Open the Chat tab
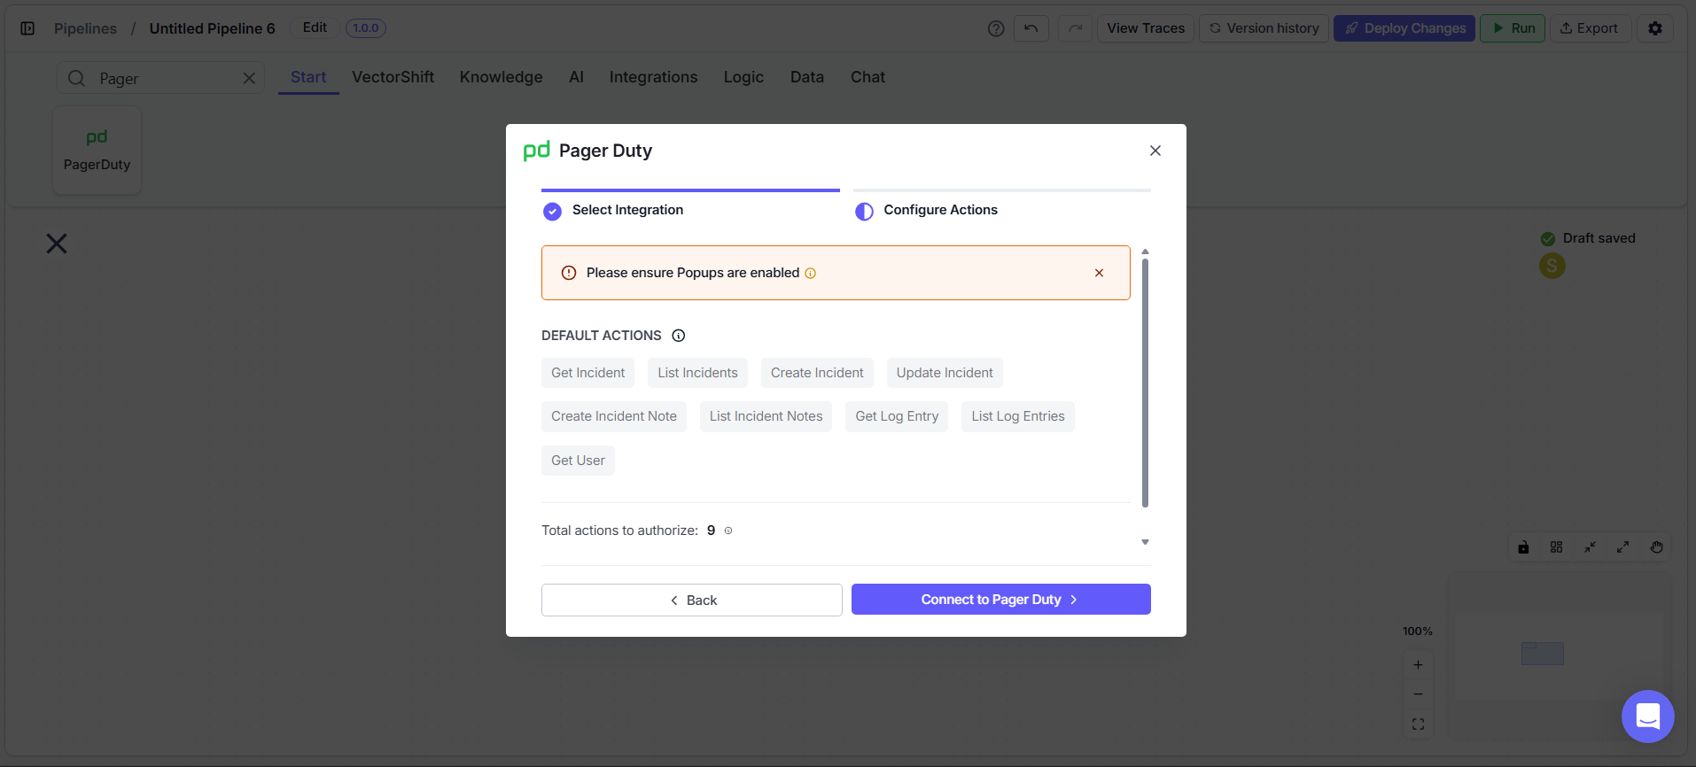Image resolution: width=1696 pixels, height=767 pixels. [x=867, y=77]
